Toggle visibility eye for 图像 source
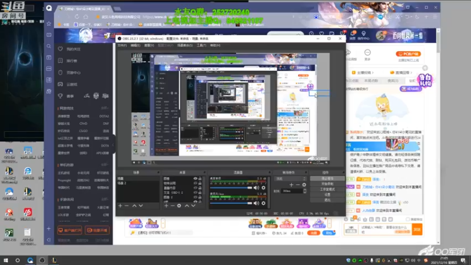The height and width of the screenshot is (265, 471). [x=195, y=178]
